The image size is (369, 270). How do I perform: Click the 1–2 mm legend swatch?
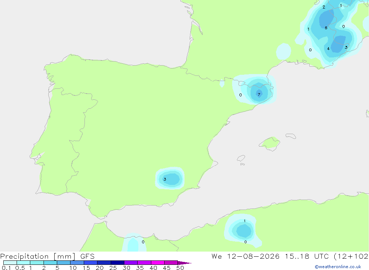pyautogui.click(x=37, y=263)
